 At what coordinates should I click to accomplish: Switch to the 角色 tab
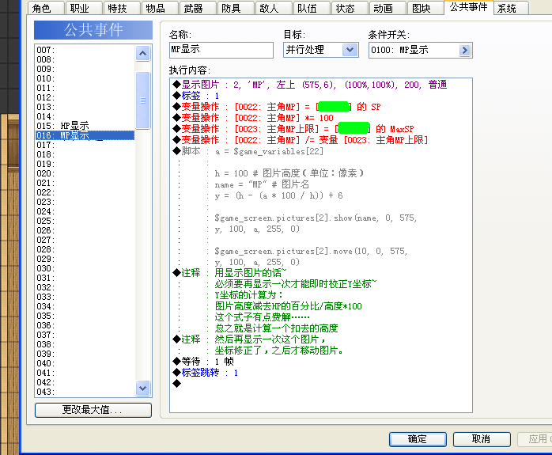tap(46, 8)
